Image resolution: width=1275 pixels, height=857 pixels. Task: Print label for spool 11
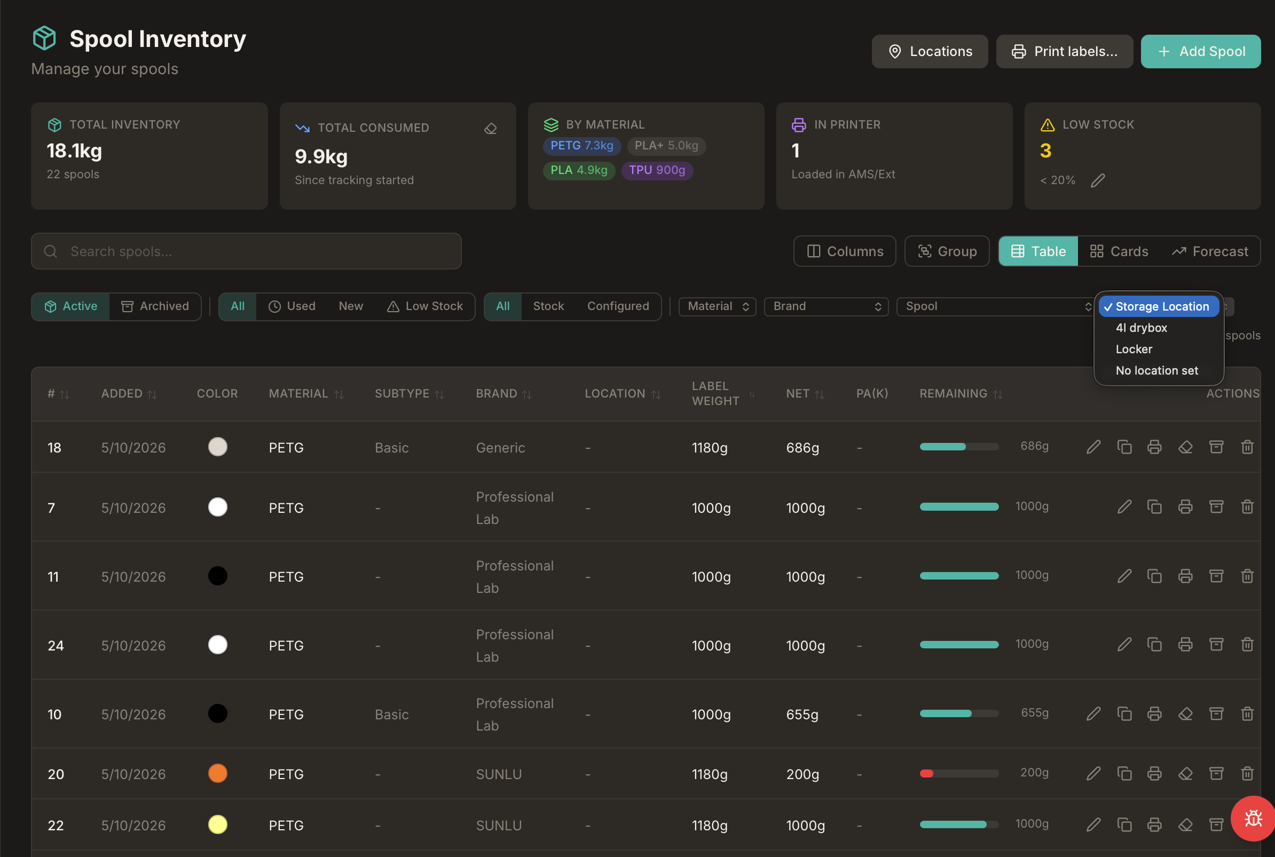1185,576
